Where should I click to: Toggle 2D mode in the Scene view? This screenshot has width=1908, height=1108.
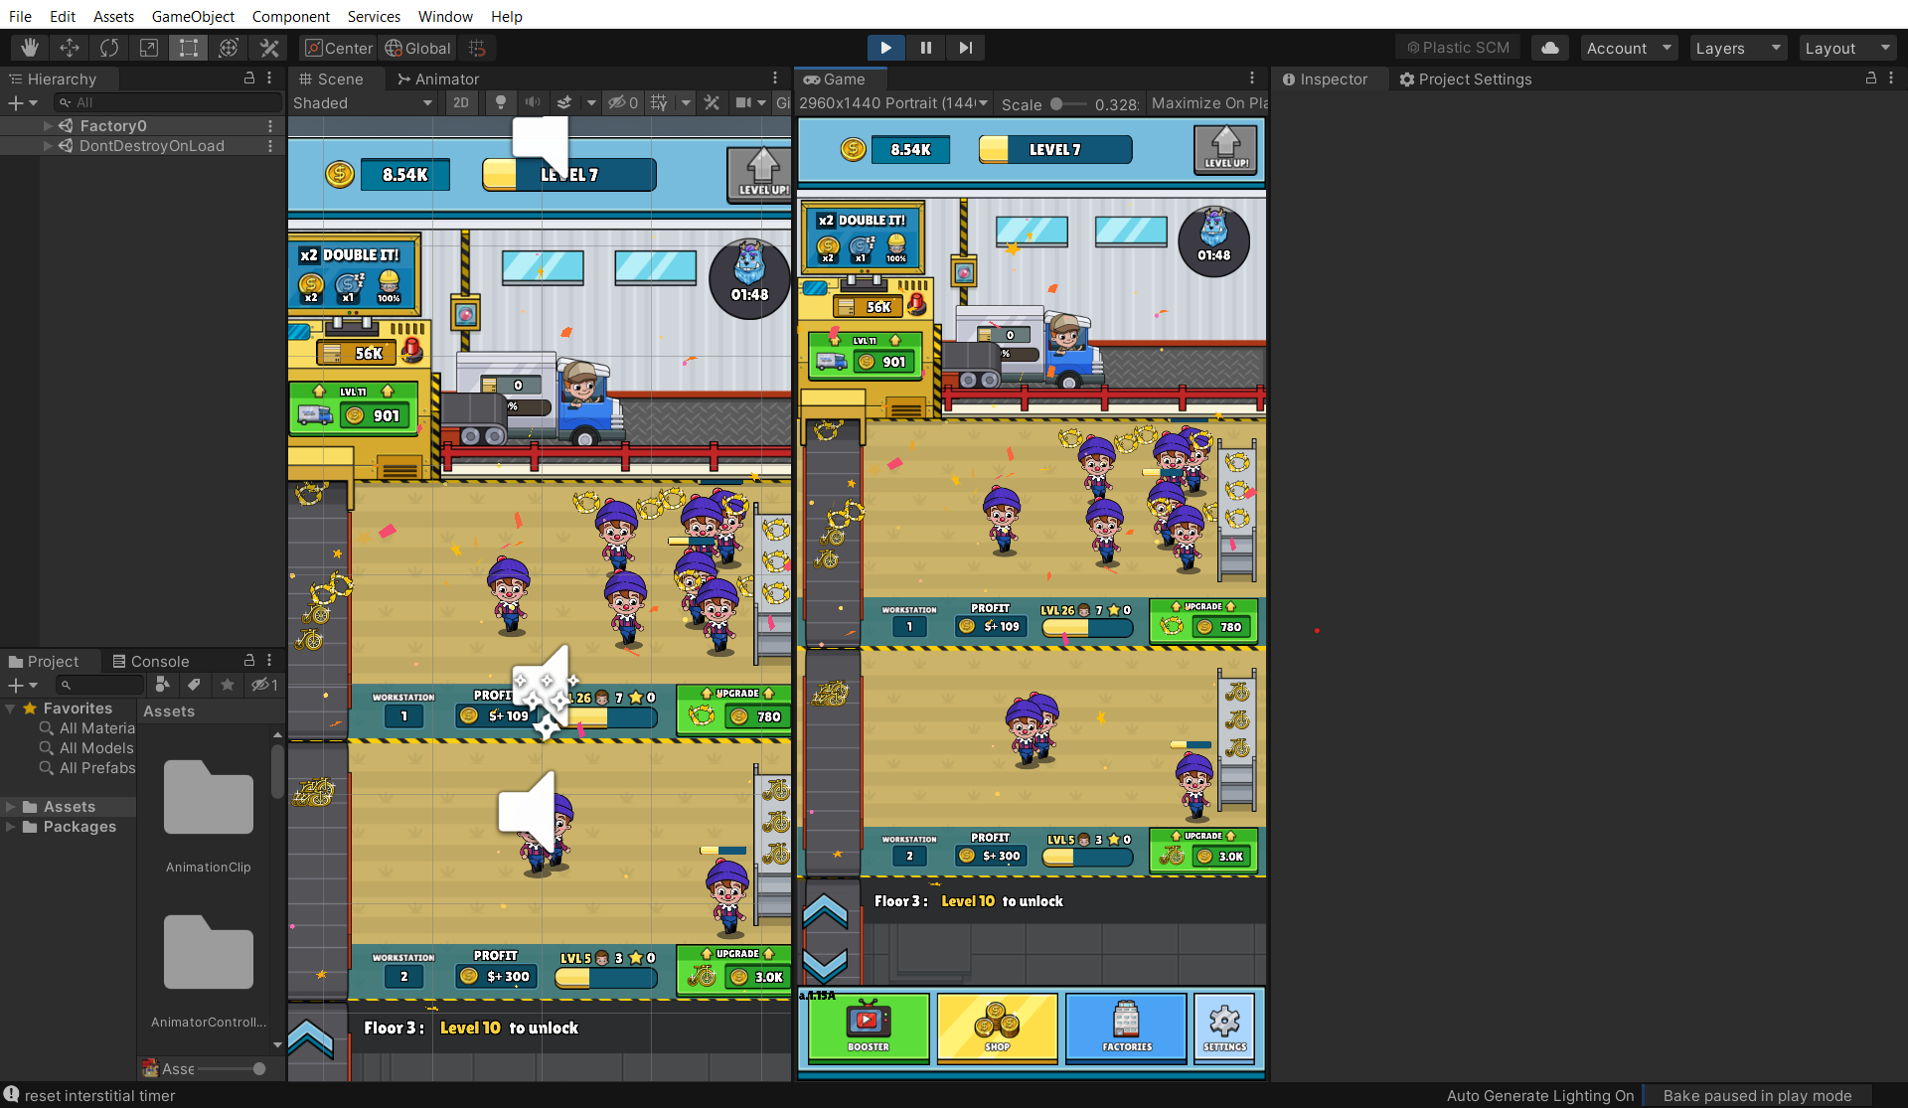(461, 102)
